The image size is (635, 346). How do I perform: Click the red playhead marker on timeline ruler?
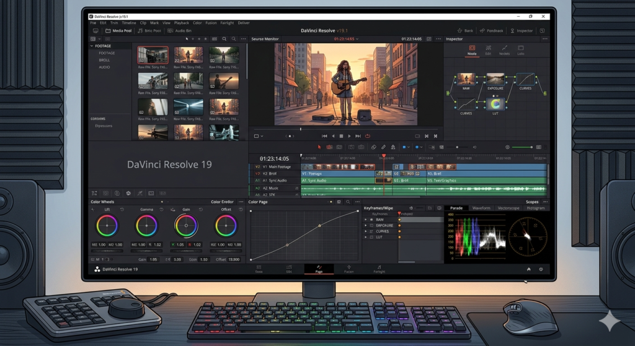click(x=384, y=156)
